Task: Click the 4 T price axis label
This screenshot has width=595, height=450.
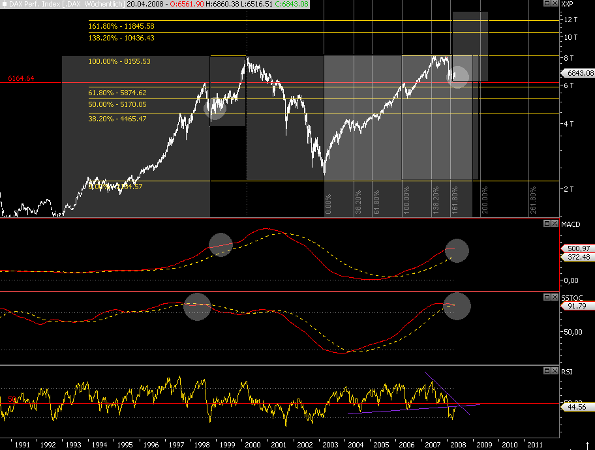Action: pos(569,124)
